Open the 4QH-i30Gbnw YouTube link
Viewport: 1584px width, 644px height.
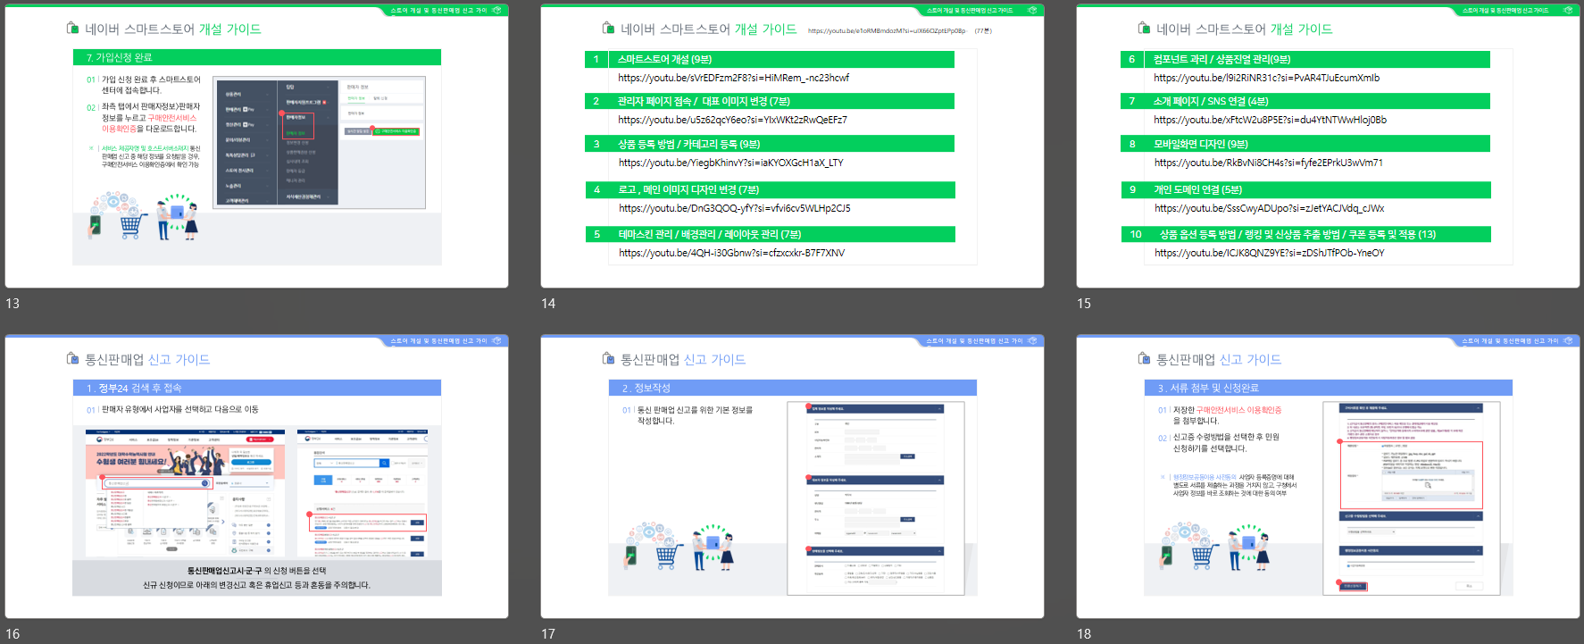tap(731, 253)
